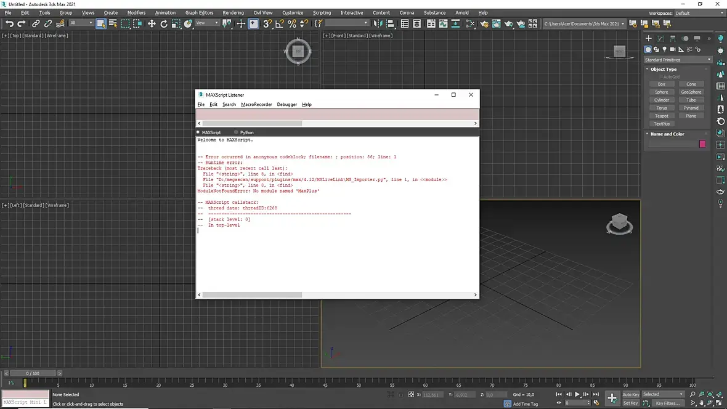Click the pink object color swatch
Viewport: 727px width, 409px height.
click(702, 144)
